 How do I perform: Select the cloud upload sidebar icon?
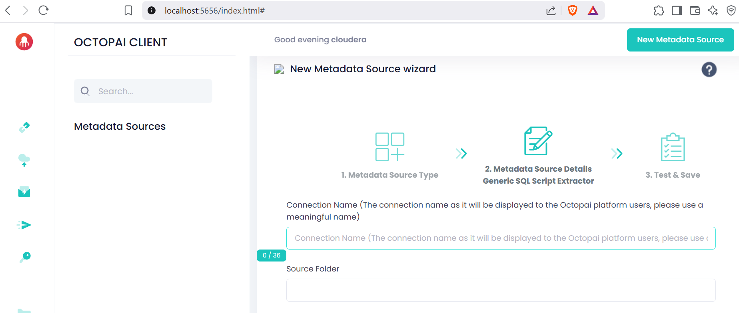tap(24, 160)
